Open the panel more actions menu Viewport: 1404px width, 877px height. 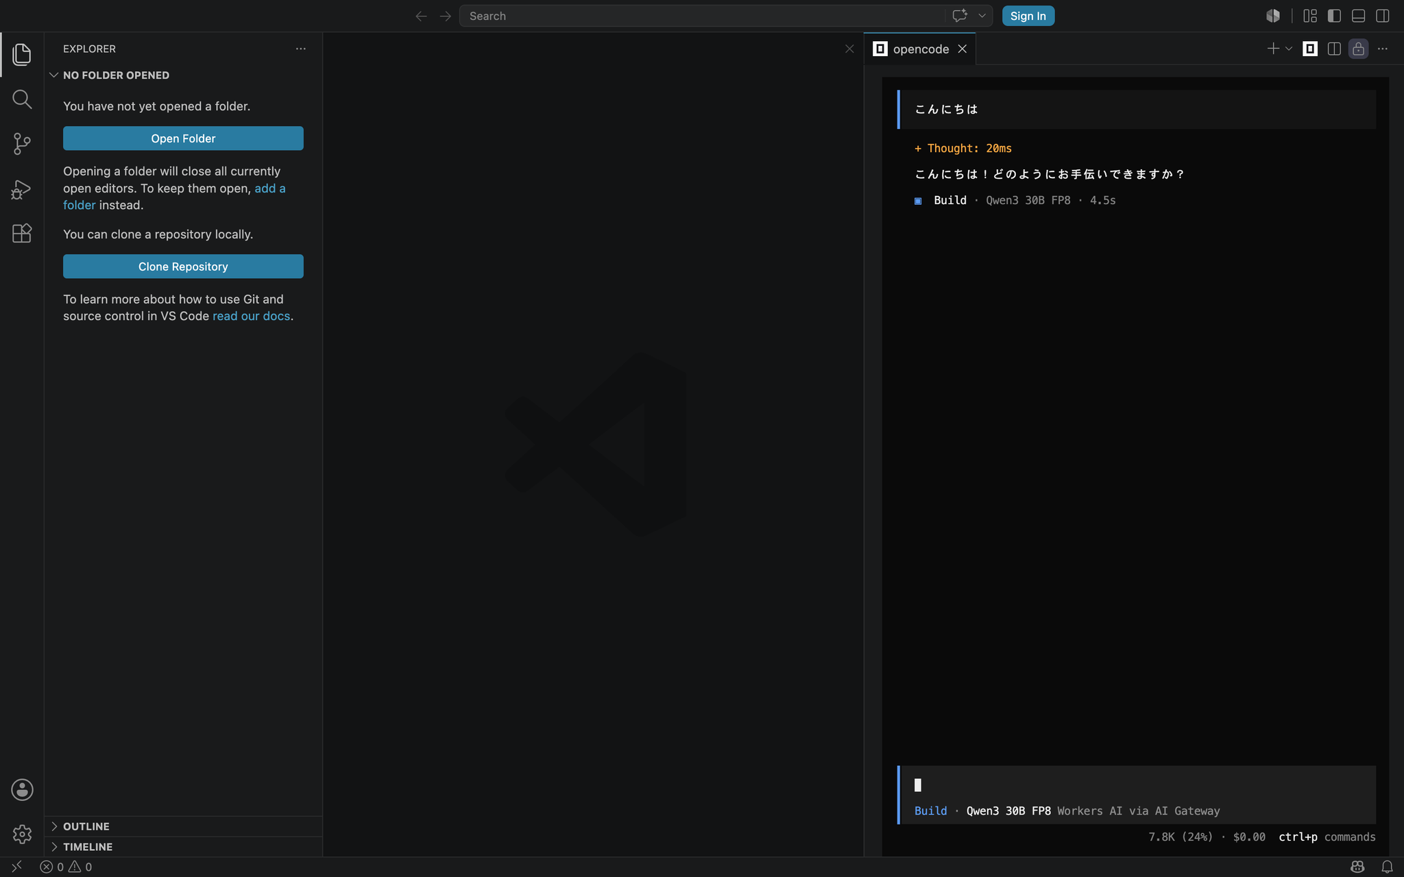(x=1383, y=49)
